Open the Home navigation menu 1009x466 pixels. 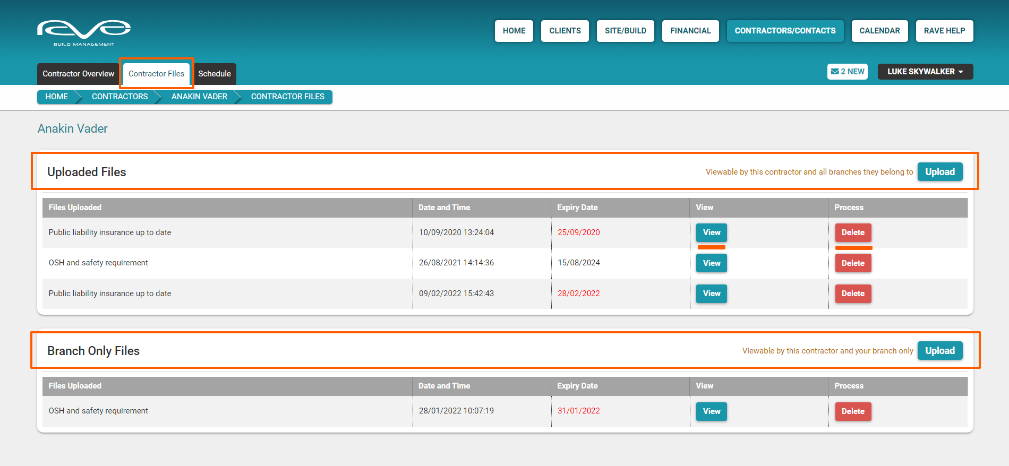514,31
